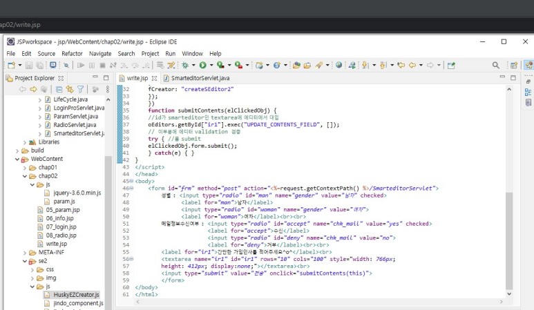Click the Suspend debug icon
Image resolution: width=534 pixels, height=310 pixels.
[92, 66]
